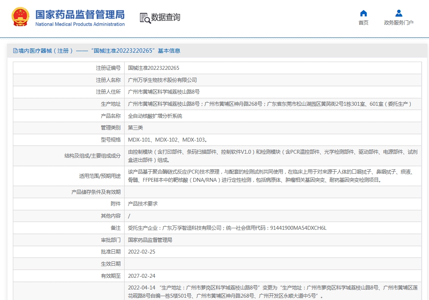Select model text MDX-101、MDX-102、MDX-103
The width and height of the screenshot is (429, 300).
pos(167,140)
